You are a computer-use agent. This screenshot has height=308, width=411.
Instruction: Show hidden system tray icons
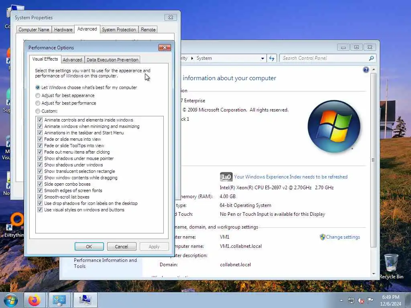341,301
